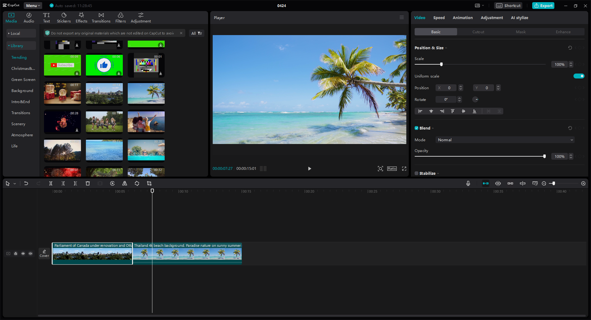Open the Menu dropdown
Image resolution: width=591 pixels, height=320 pixels.
[33, 5]
